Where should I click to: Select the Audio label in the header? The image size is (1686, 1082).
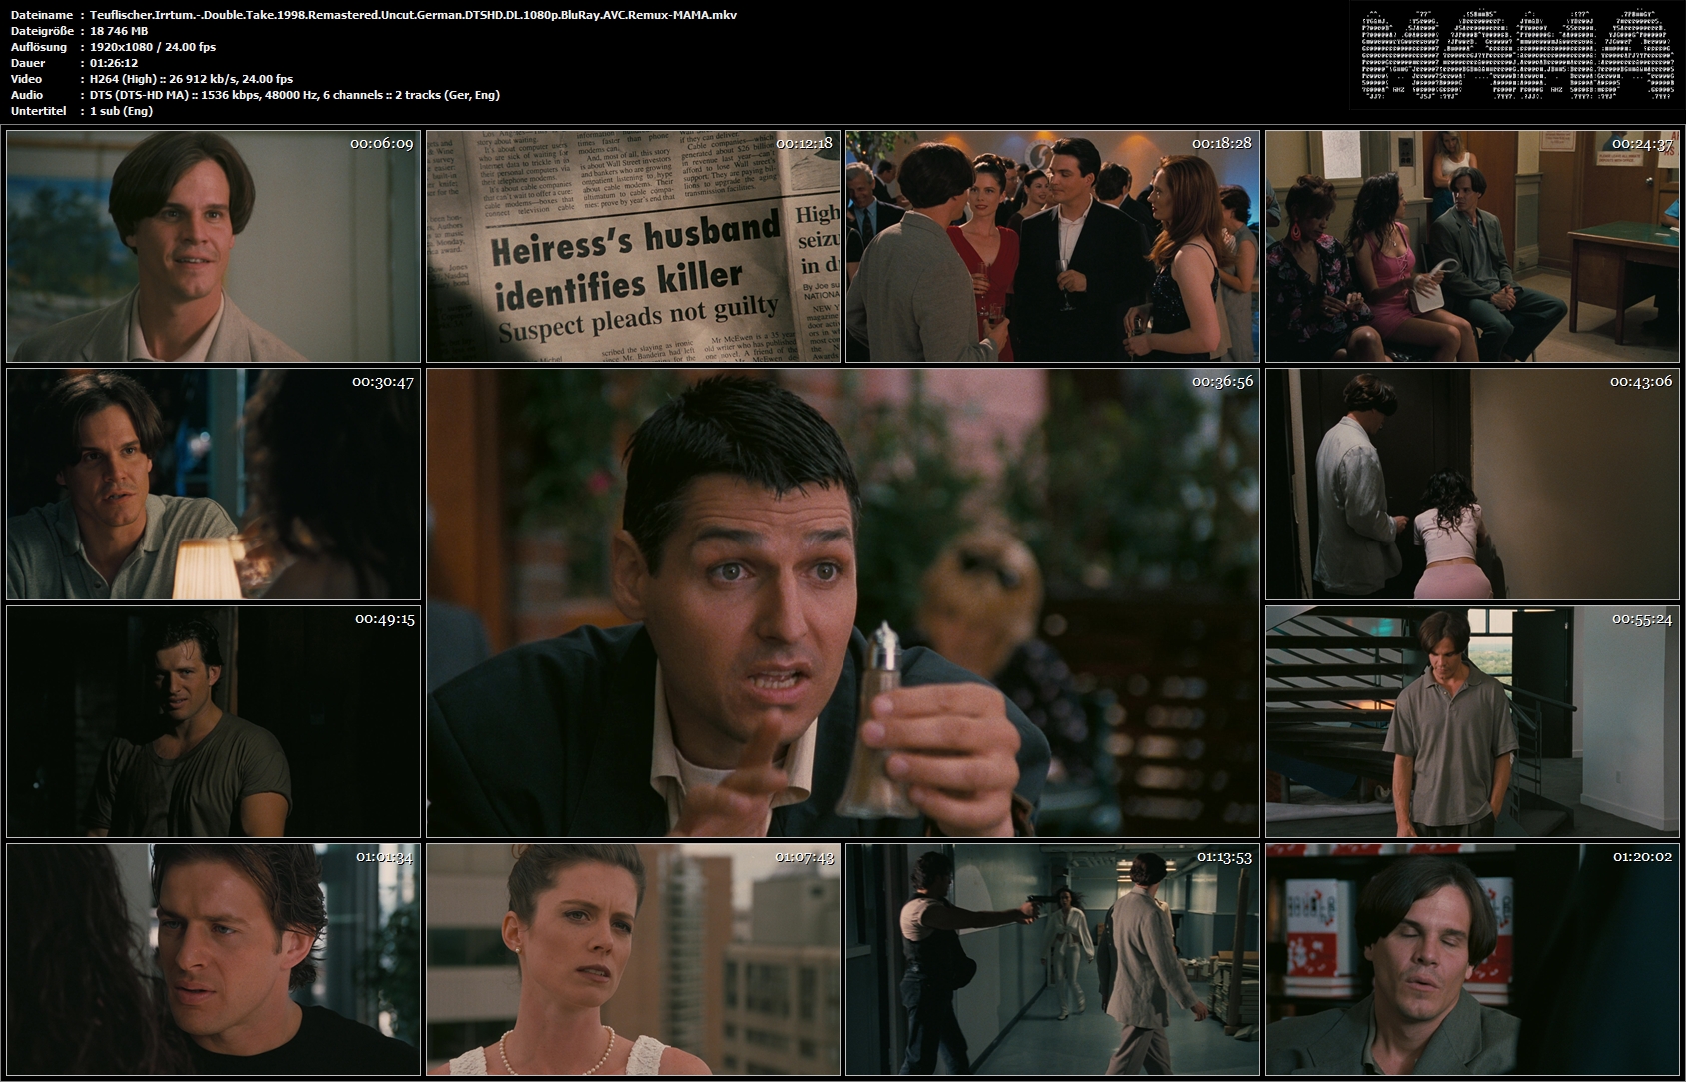tap(27, 95)
